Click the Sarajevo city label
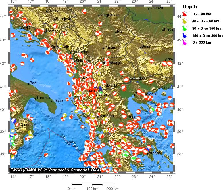 pos(63,19)
